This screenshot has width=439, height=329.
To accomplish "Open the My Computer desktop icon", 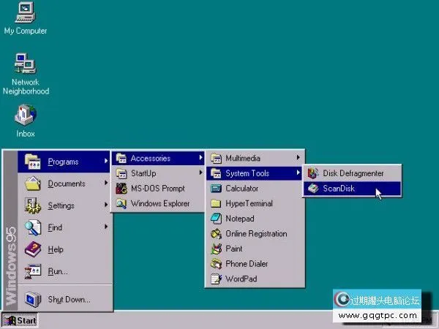I will (x=25, y=13).
